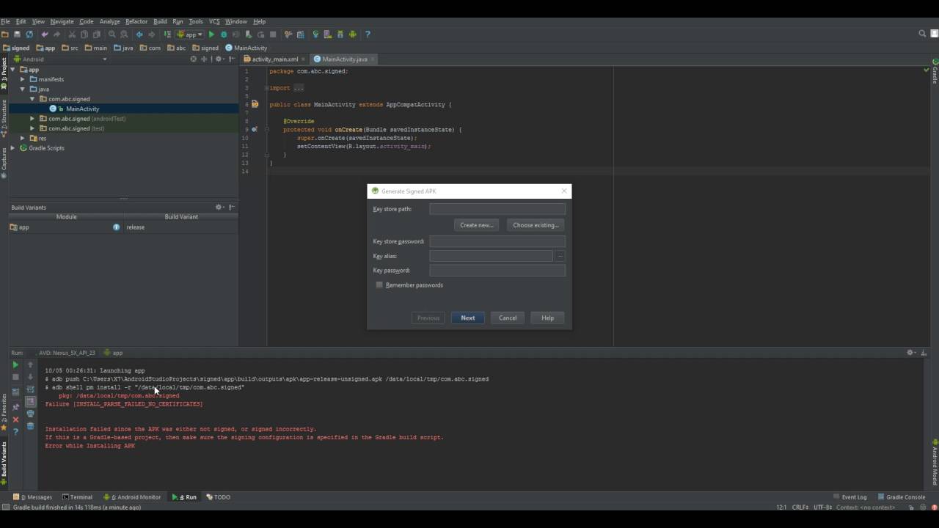Expand com.abc.signed (test) package
The width and height of the screenshot is (939, 528).
click(x=32, y=128)
